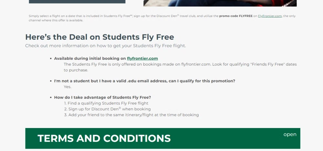323x151 pixels.
Task: Click the bullet beside "How do I take advantage"
Action: point(51,97)
